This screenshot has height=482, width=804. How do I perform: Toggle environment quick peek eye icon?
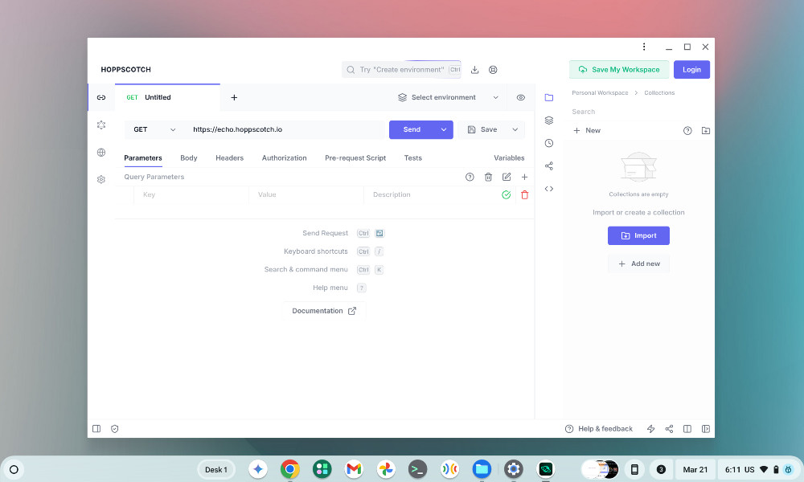click(521, 97)
